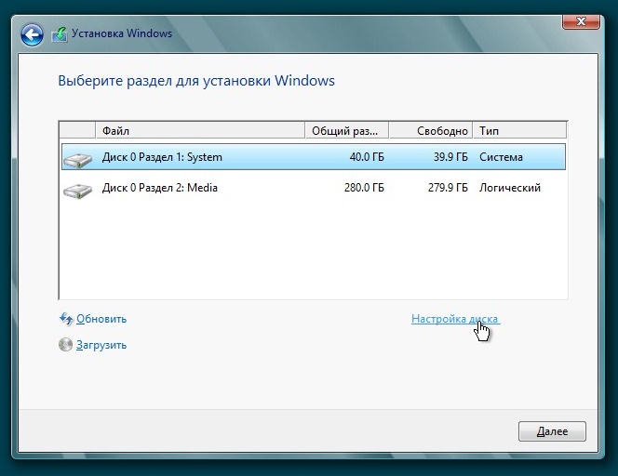
Task: Select Диск 0 Раздел 1: System row
Action: tap(162, 157)
